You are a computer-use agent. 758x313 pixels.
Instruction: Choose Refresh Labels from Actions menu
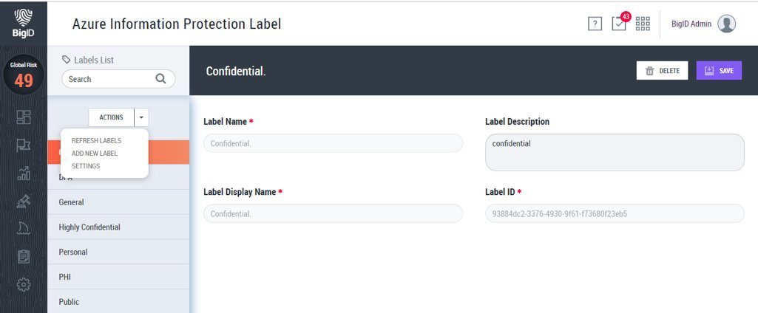pos(96,140)
